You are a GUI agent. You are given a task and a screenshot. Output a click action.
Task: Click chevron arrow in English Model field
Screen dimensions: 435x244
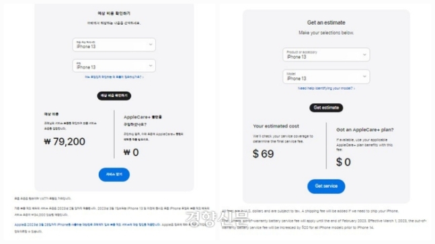[364, 76]
